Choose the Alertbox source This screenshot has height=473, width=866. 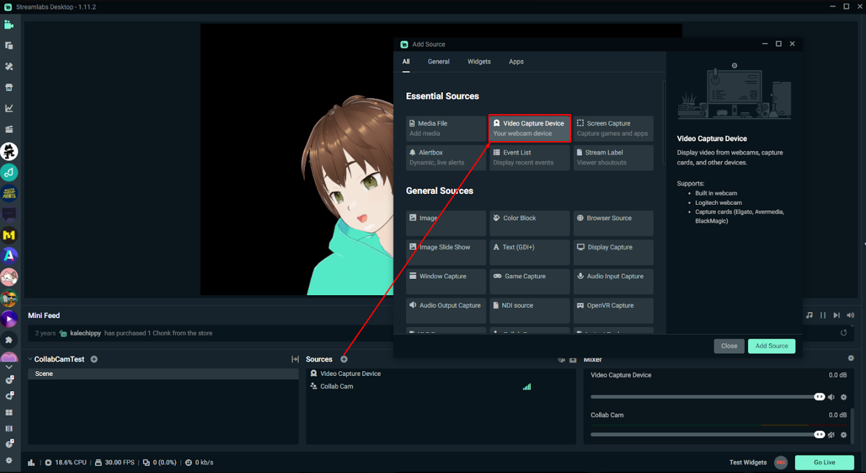(x=446, y=158)
